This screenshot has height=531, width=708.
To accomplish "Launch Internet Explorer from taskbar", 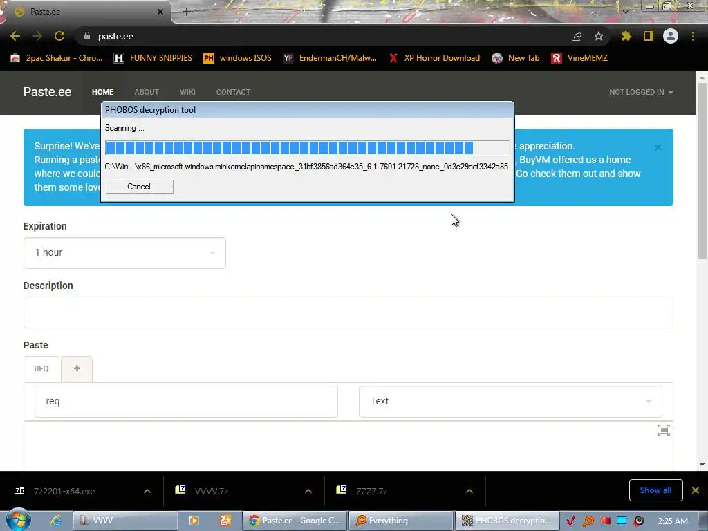I will [55, 521].
